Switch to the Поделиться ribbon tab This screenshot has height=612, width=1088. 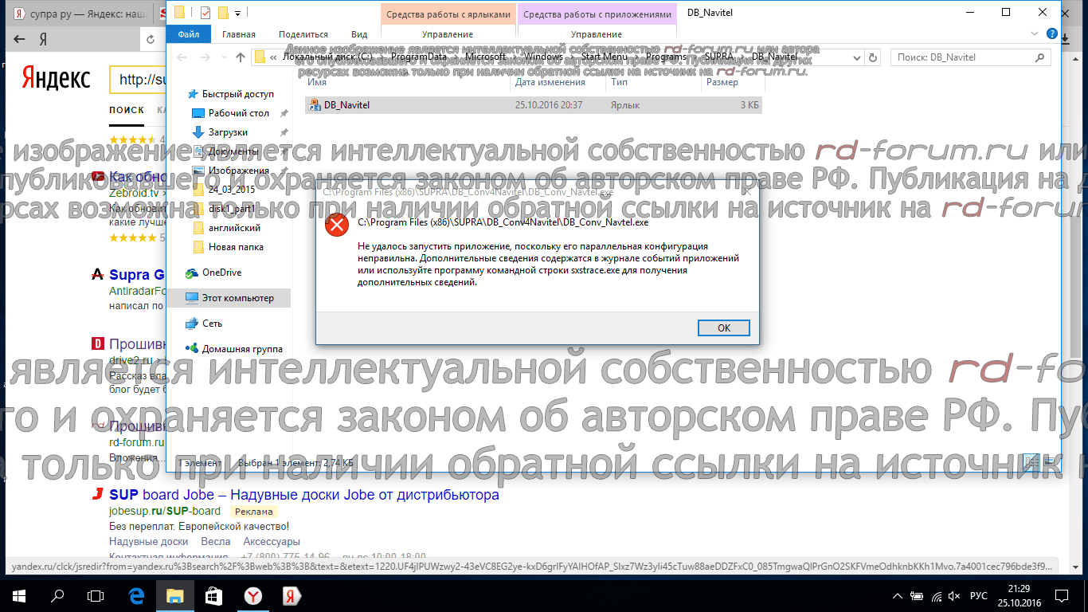click(303, 34)
